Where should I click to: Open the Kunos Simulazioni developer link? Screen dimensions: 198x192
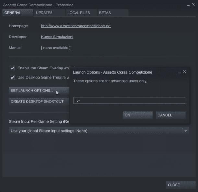click(57, 37)
